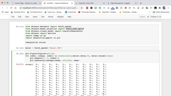The width and height of the screenshot is (171, 96).
Task: Open the Jupyter Insert menu
Action: [x=35, y=17]
